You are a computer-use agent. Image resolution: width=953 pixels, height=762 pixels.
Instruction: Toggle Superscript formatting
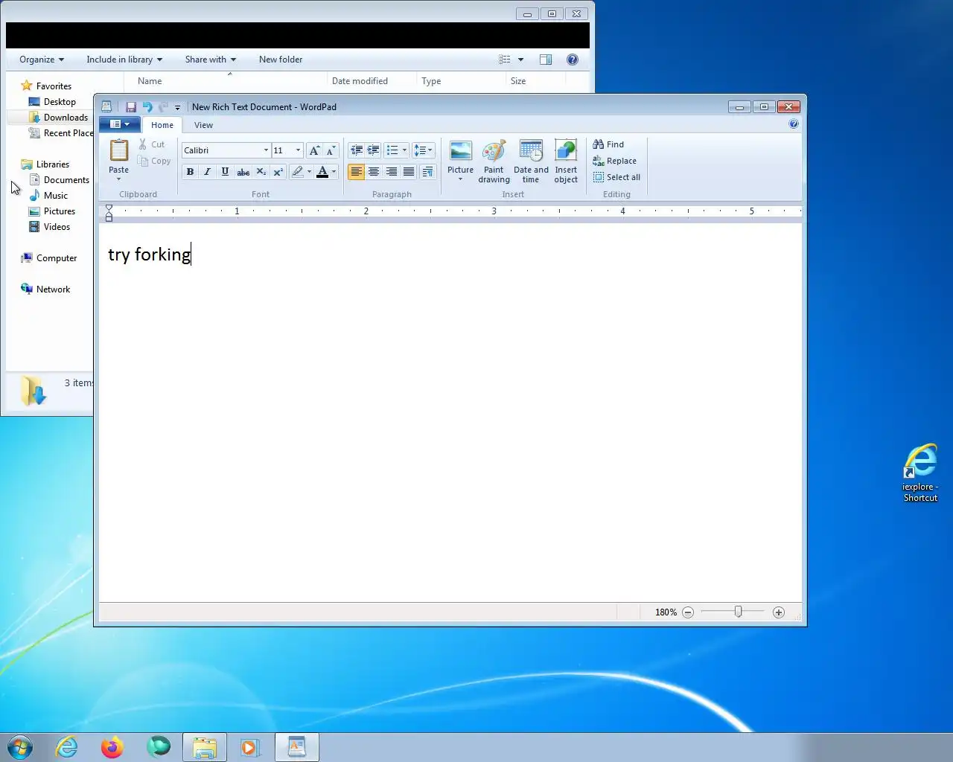coord(278,172)
